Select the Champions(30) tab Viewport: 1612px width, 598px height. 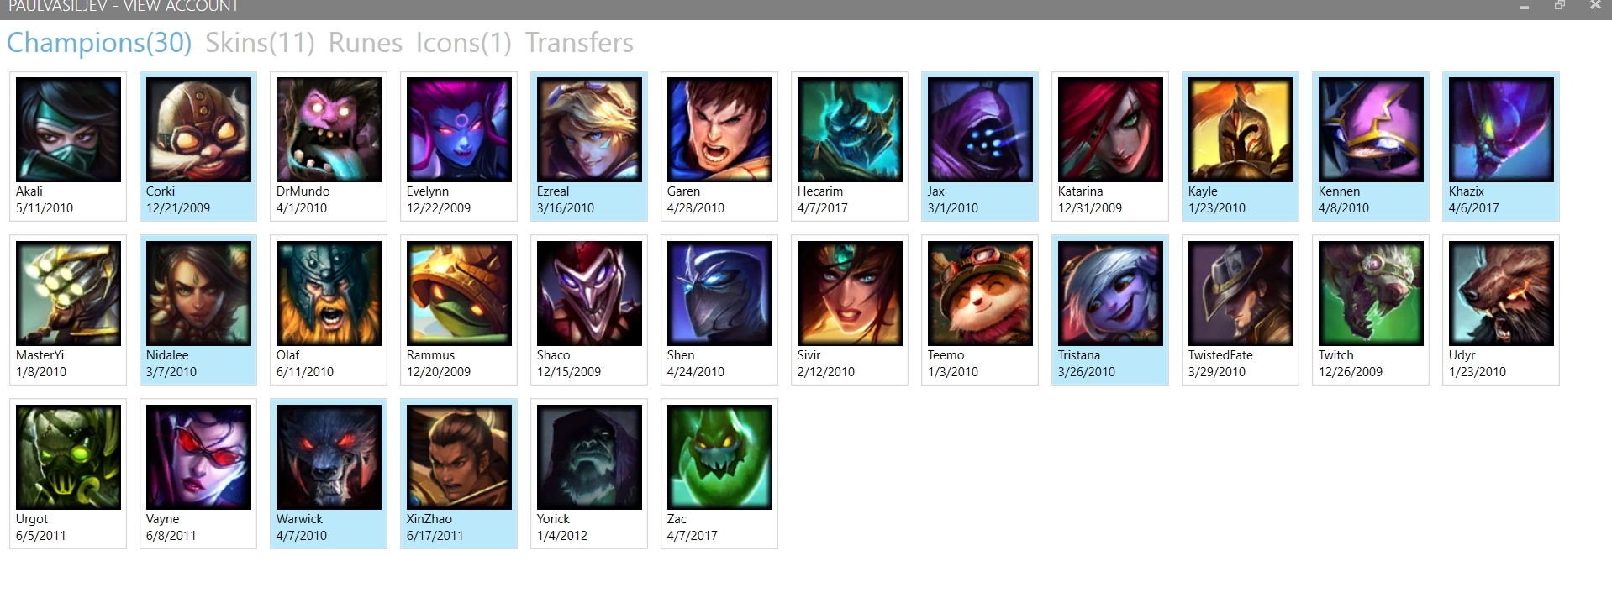[99, 43]
